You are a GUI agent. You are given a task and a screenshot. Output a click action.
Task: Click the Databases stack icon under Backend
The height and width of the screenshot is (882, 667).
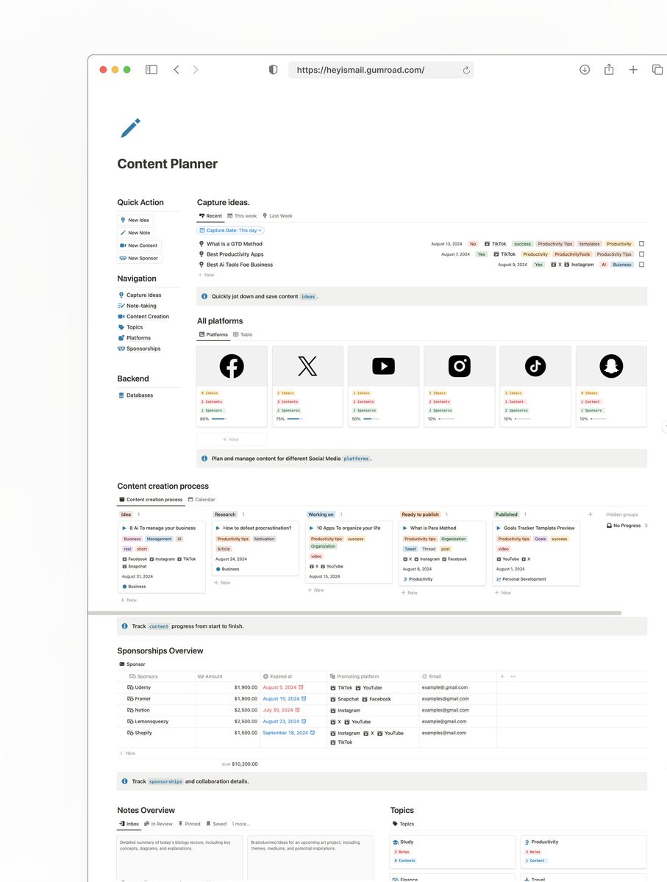pyautogui.click(x=121, y=395)
